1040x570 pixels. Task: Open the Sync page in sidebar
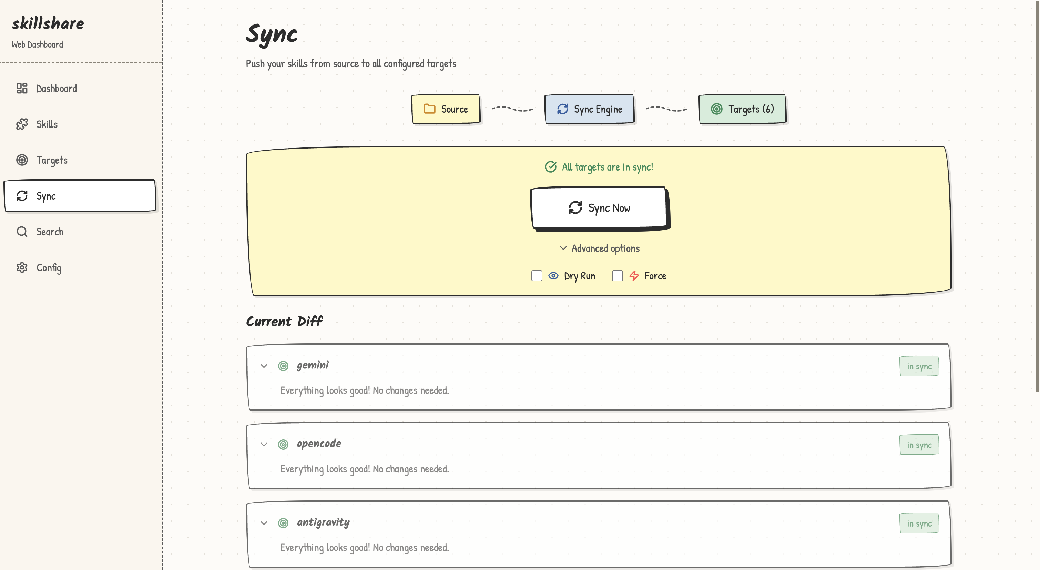(80, 196)
